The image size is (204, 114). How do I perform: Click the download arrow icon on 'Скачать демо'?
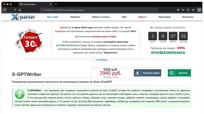137,73
